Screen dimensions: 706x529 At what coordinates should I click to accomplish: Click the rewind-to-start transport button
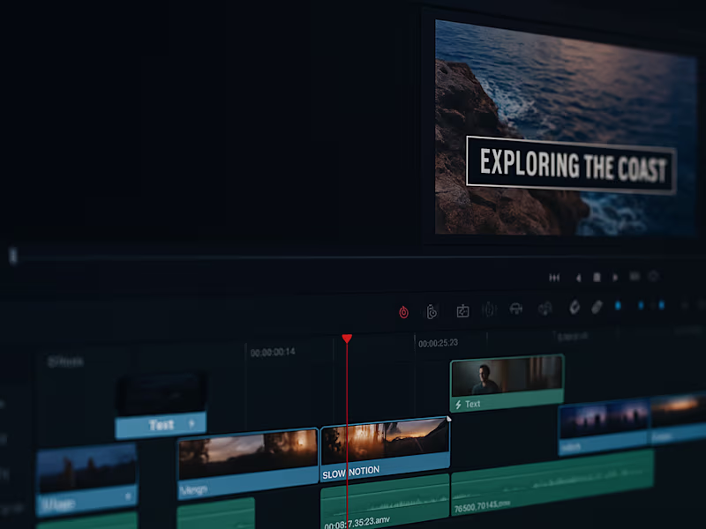(554, 276)
